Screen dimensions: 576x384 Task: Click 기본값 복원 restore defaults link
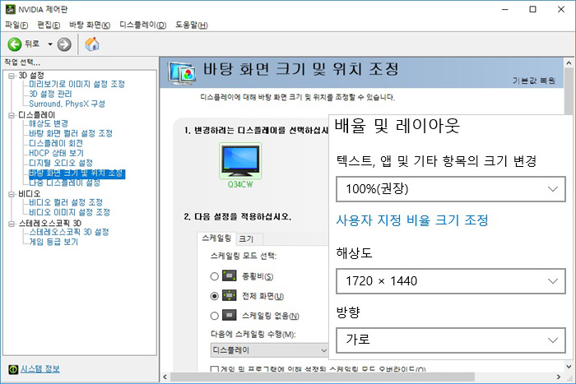coord(534,81)
